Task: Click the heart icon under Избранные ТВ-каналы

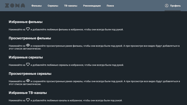Action: pos(28,100)
